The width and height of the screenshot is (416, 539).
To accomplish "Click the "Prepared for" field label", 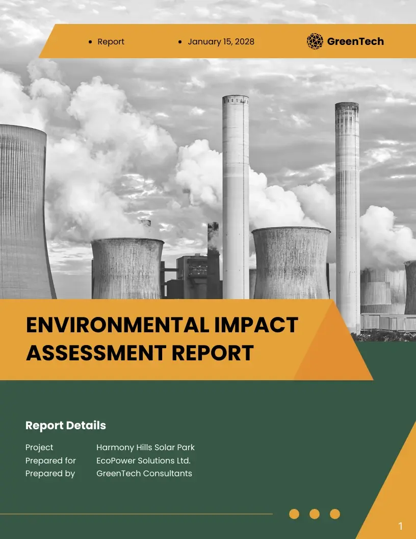I will click(50, 460).
